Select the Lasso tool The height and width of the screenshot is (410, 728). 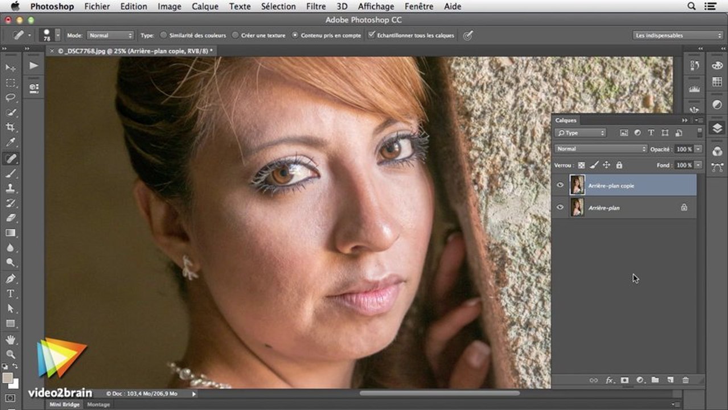tap(11, 97)
